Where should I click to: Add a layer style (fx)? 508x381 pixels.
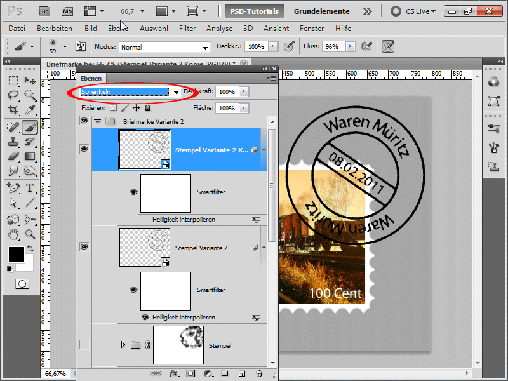click(x=173, y=373)
